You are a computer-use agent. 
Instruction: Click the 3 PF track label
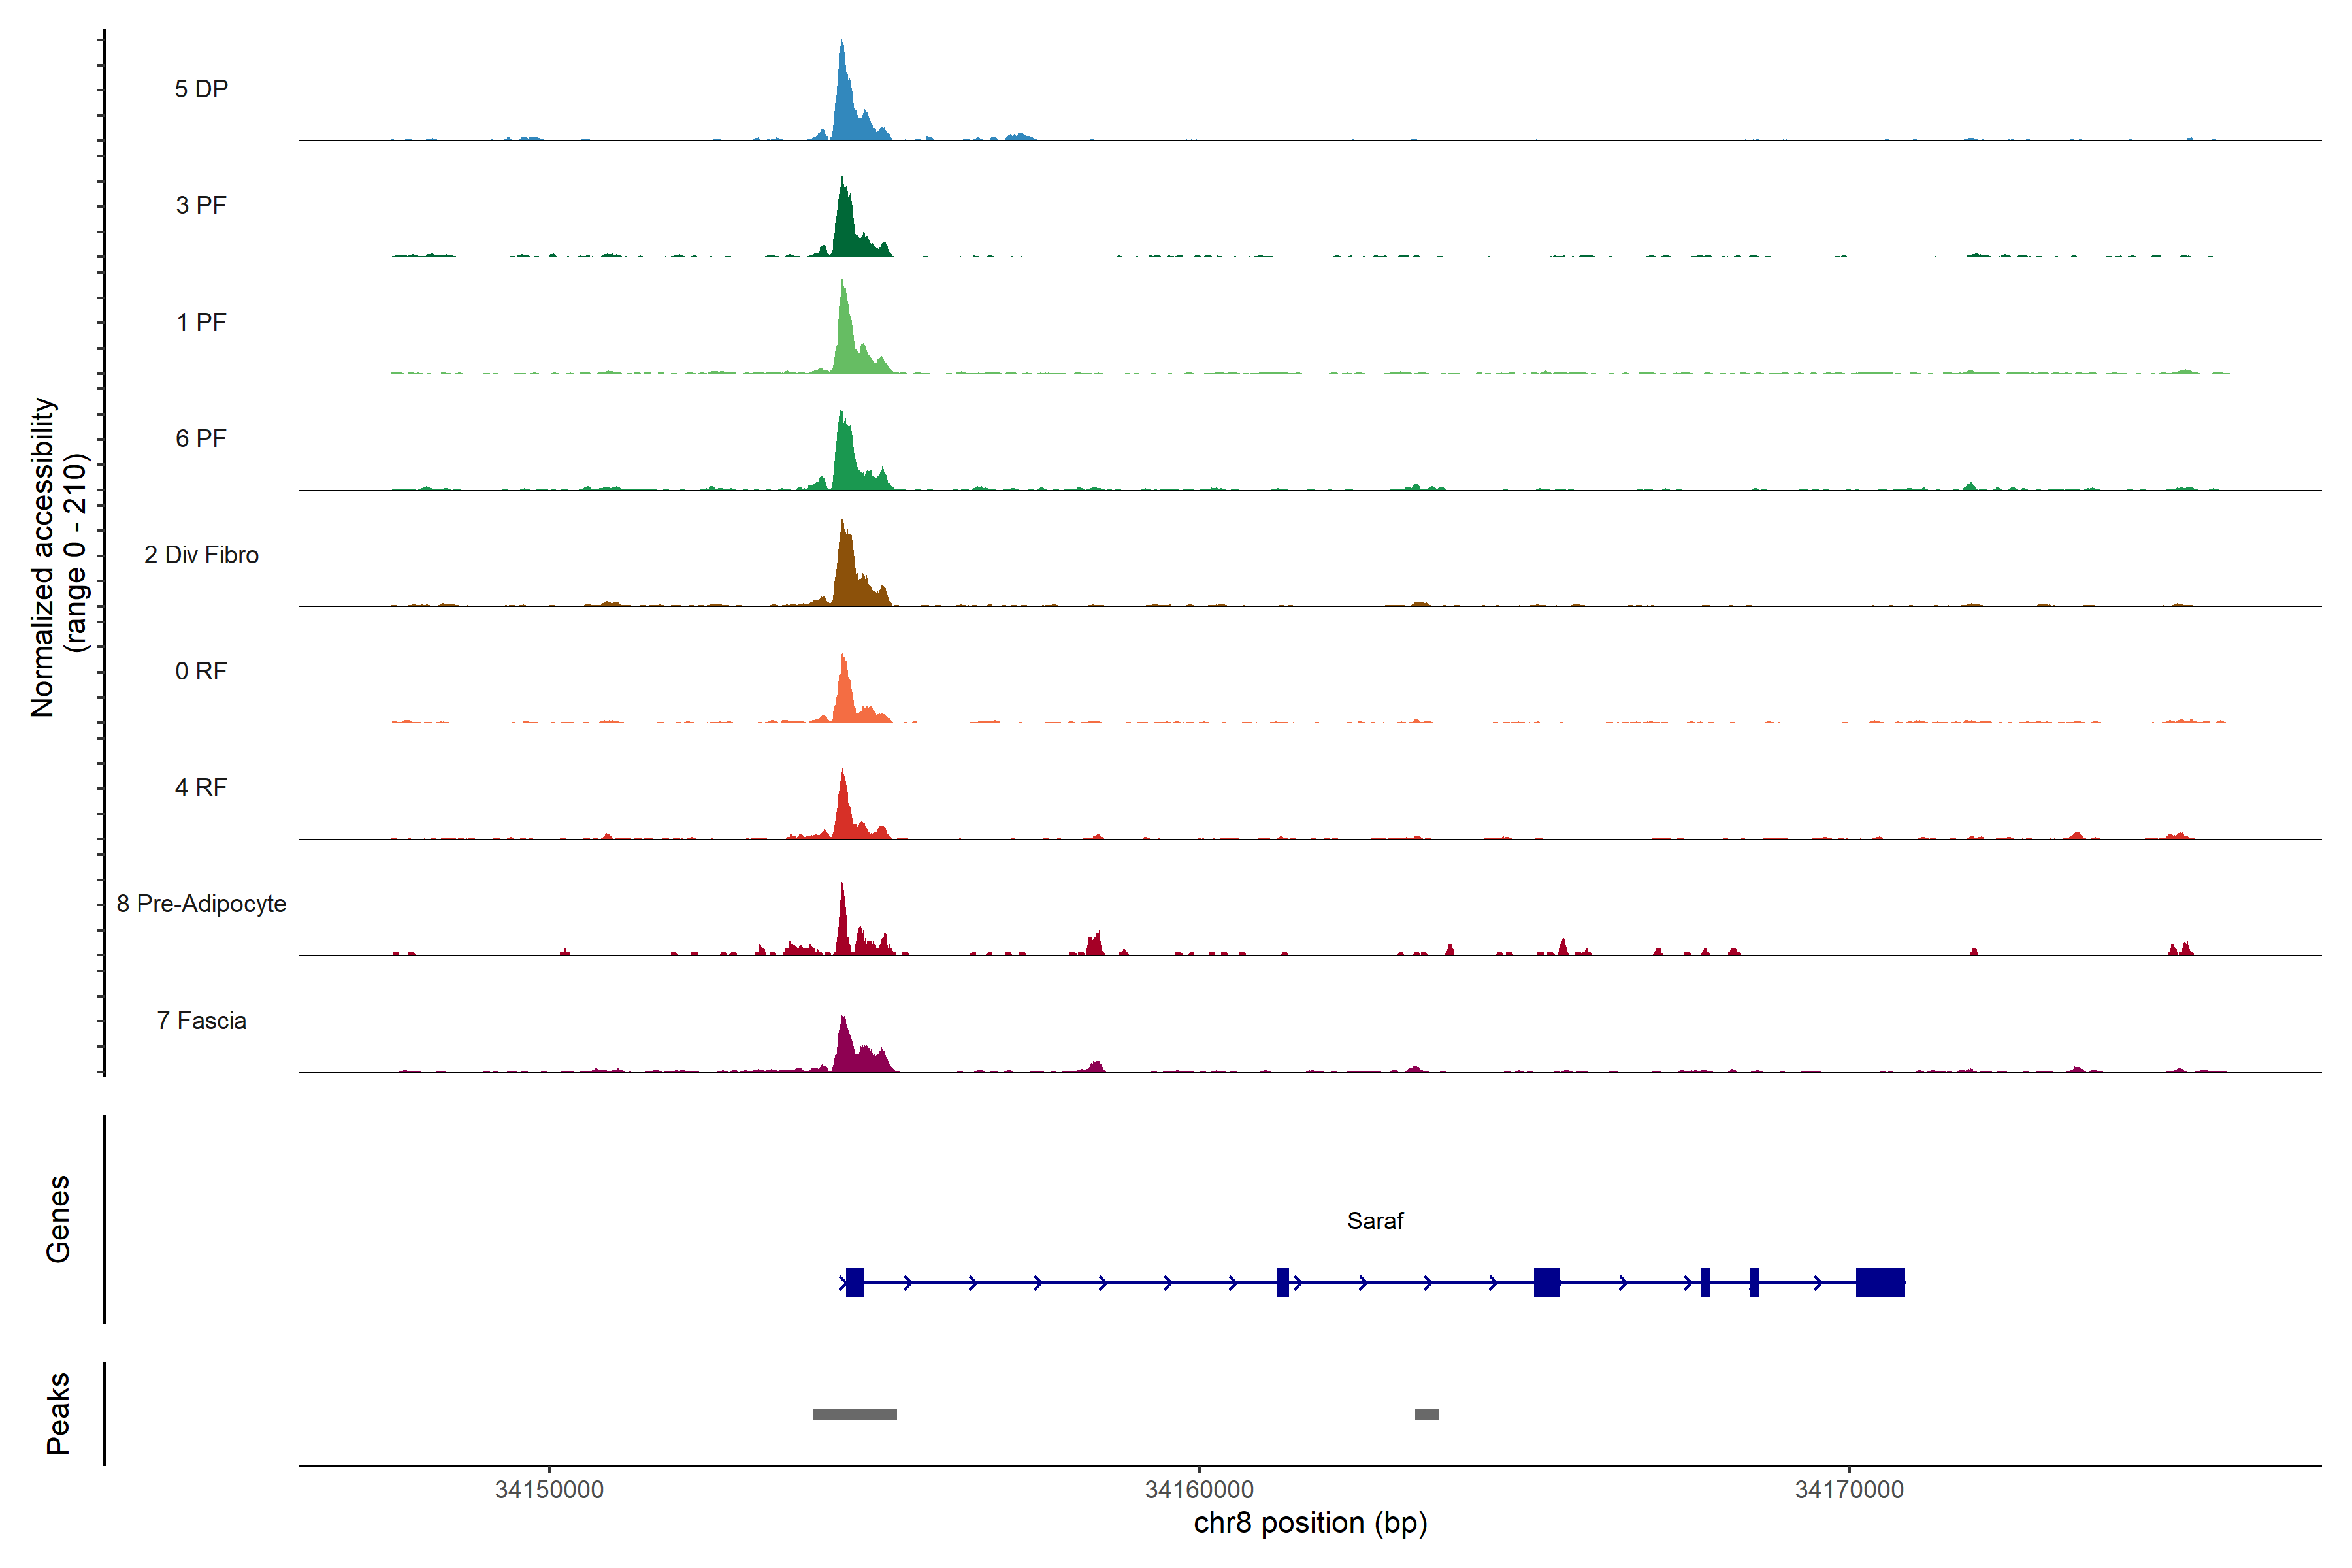pyautogui.click(x=201, y=205)
